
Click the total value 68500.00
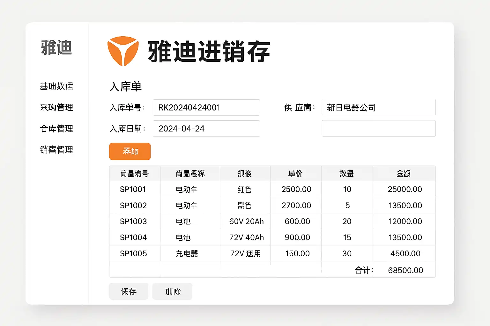[405, 270]
